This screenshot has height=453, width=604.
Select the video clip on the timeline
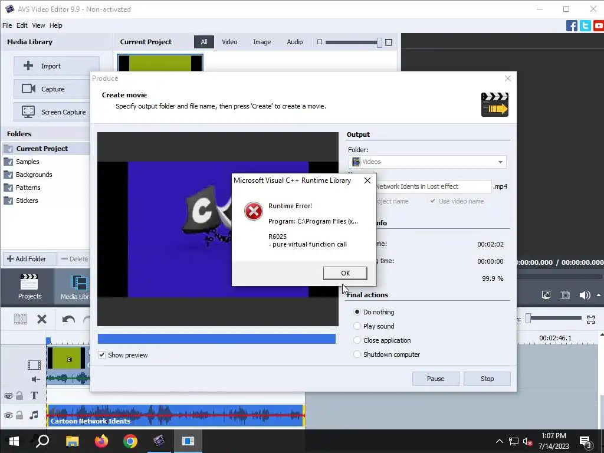click(x=68, y=358)
